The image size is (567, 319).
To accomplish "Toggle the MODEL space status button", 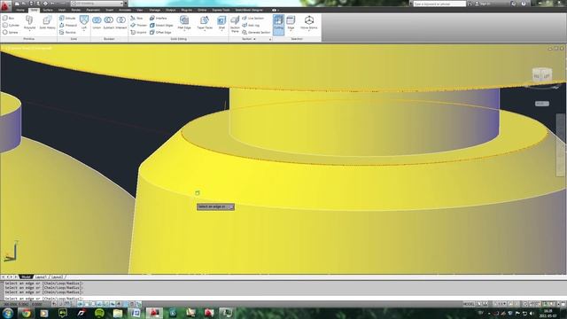I will click(469, 304).
